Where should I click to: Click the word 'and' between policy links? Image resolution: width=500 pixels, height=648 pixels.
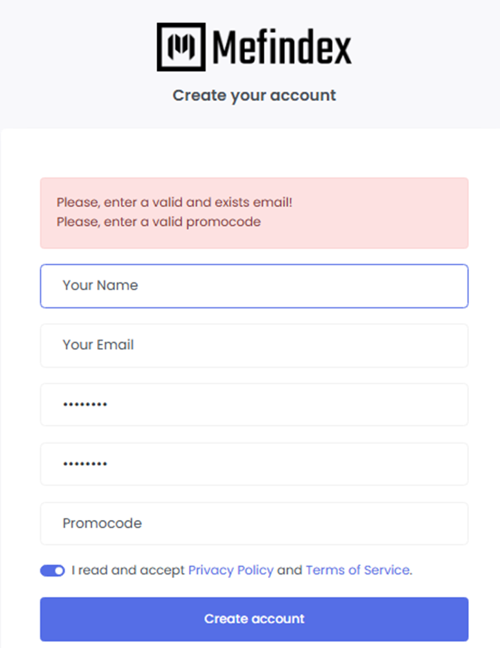289,570
